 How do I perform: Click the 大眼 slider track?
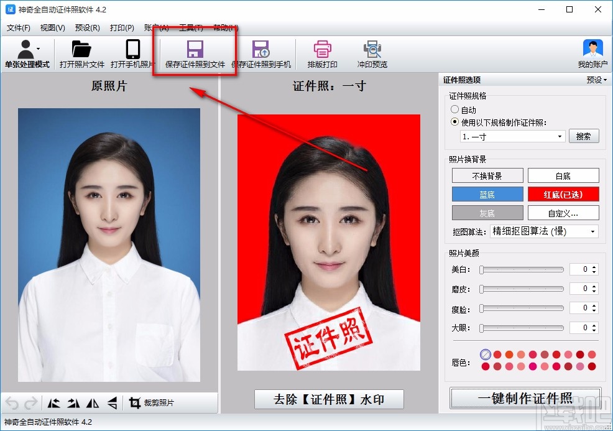(x=522, y=328)
